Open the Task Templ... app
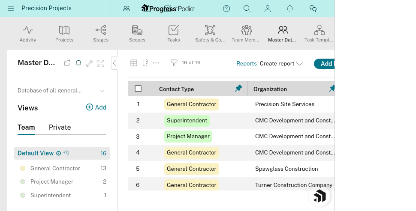Viewport: 416px width, 211px height. coord(319,34)
